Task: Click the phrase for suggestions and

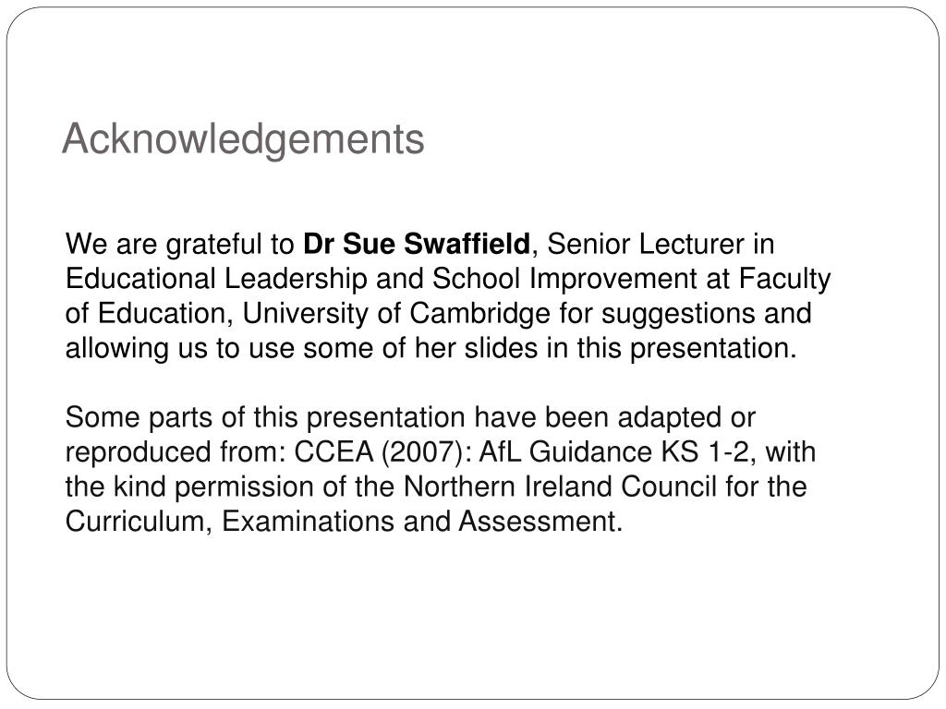Action: [685, 314]
